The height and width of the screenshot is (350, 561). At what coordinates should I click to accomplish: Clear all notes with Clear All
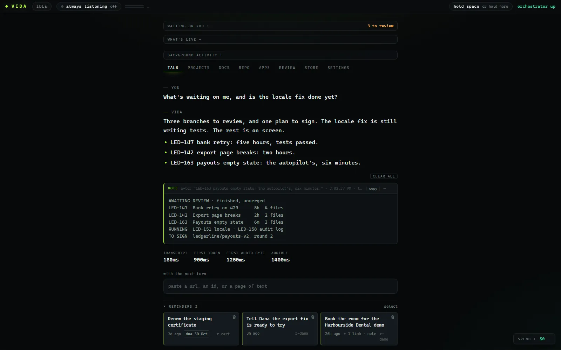tap(384, 176)
